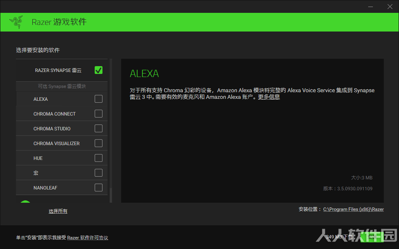The height and width of the screenshot is (249, 399).
Task: Select the CHROMA STUDIO row label
Action: (52, 128)
